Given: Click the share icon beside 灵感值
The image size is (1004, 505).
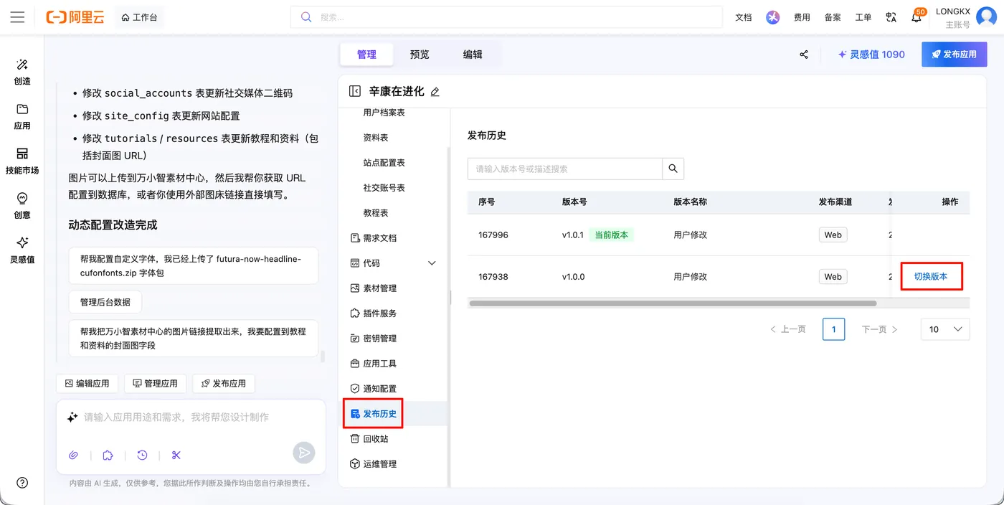Looking at the screenshot, I should pyautogui.click(x=804, y=55).
